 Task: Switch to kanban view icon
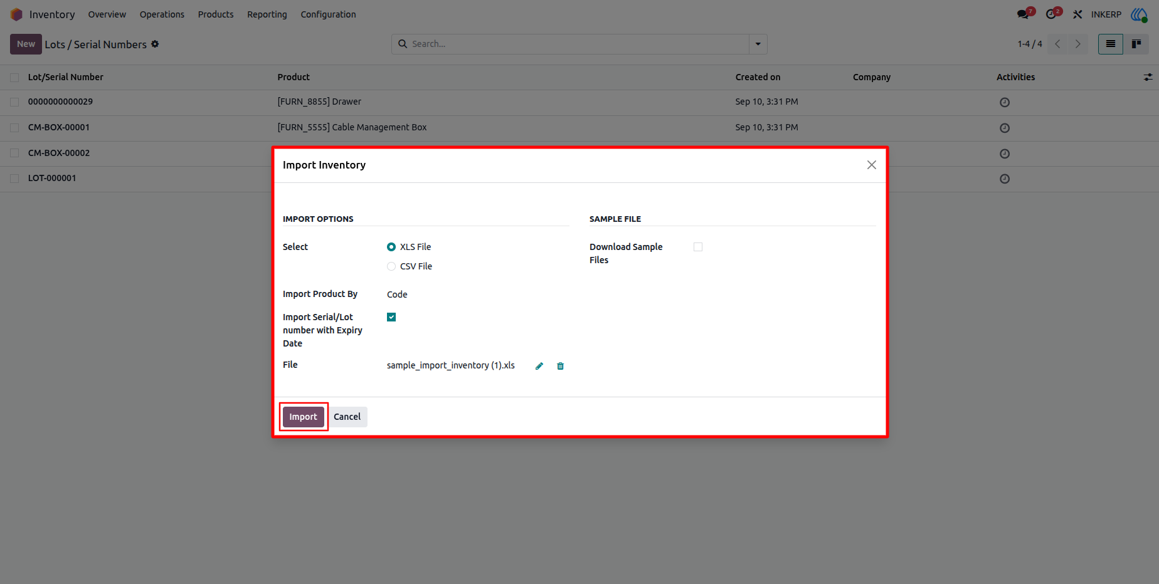click(1136, 44)
